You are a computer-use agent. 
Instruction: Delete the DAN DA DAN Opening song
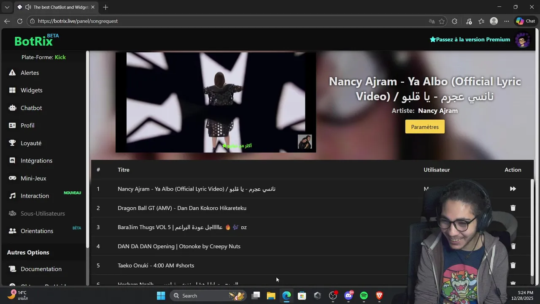513,246
